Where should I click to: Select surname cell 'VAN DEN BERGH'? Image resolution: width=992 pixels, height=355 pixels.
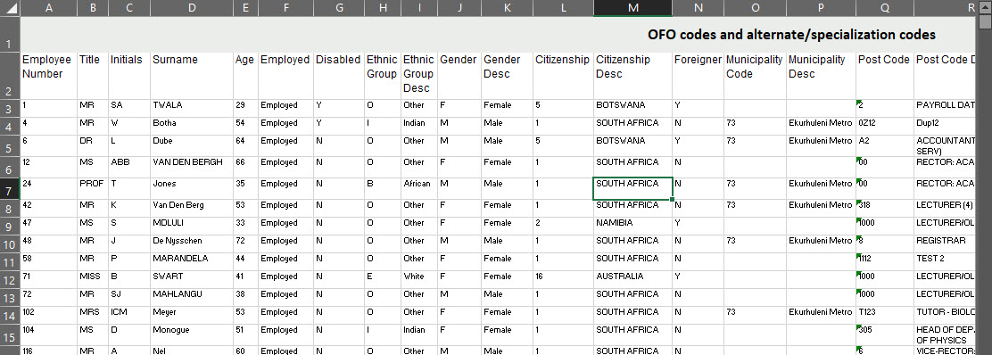tap(192, 167)
